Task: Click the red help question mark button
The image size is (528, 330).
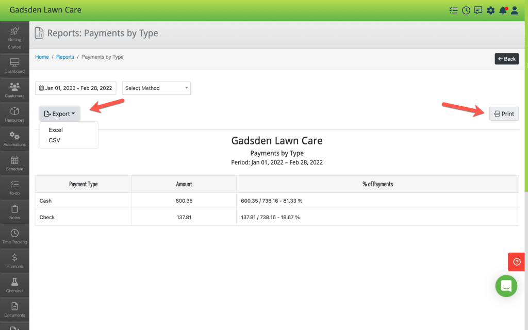Action: pos(517,261)
